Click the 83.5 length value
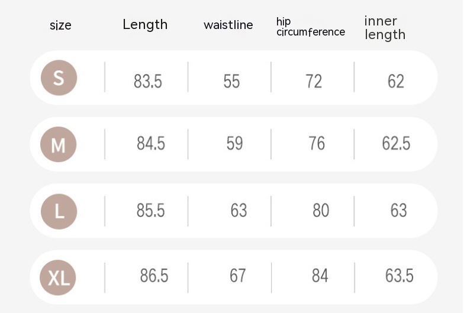Image resolution: width=467 pixels, height=313 pixels. [147, 81]
